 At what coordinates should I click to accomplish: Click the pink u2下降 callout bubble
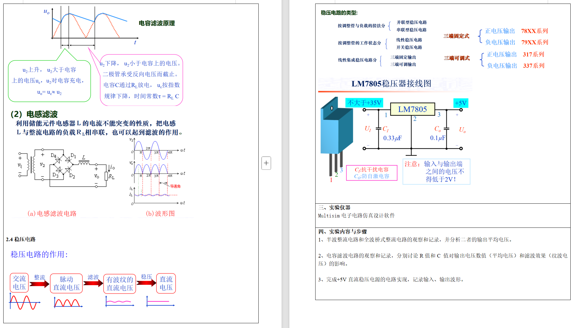coord(141,80)
